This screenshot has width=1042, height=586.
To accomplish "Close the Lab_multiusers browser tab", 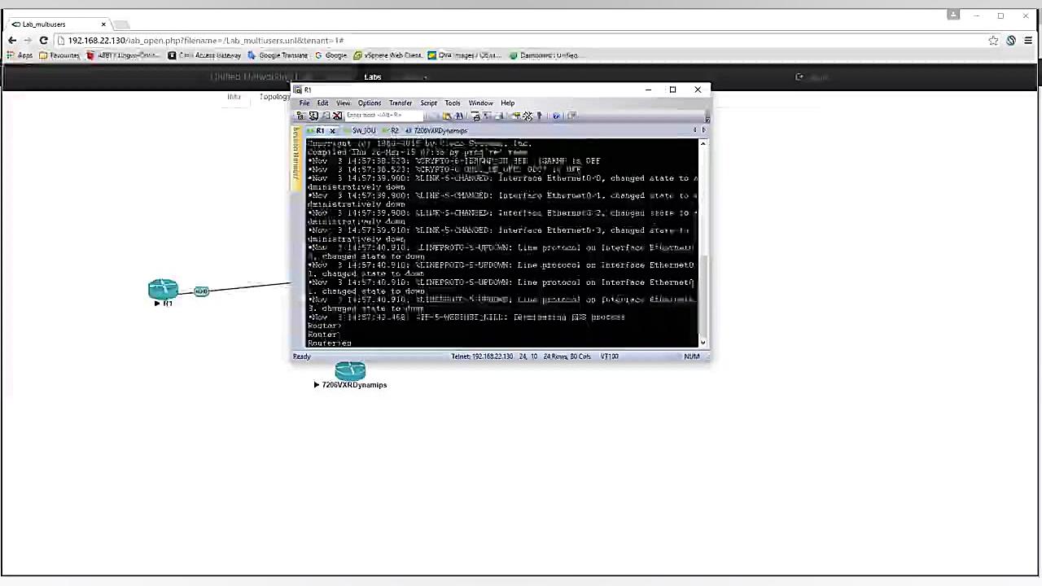I will coord(103,24).
